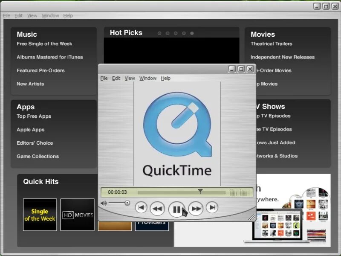341x256 pixels.
Task: Click the playhead marker on QuickTime timeline
Action: (x=200, y=191)
